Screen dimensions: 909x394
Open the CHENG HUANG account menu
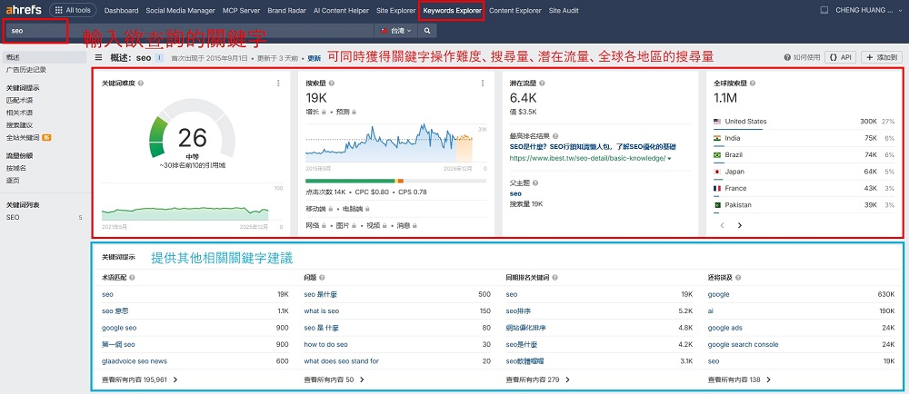(x=868, y=10)
